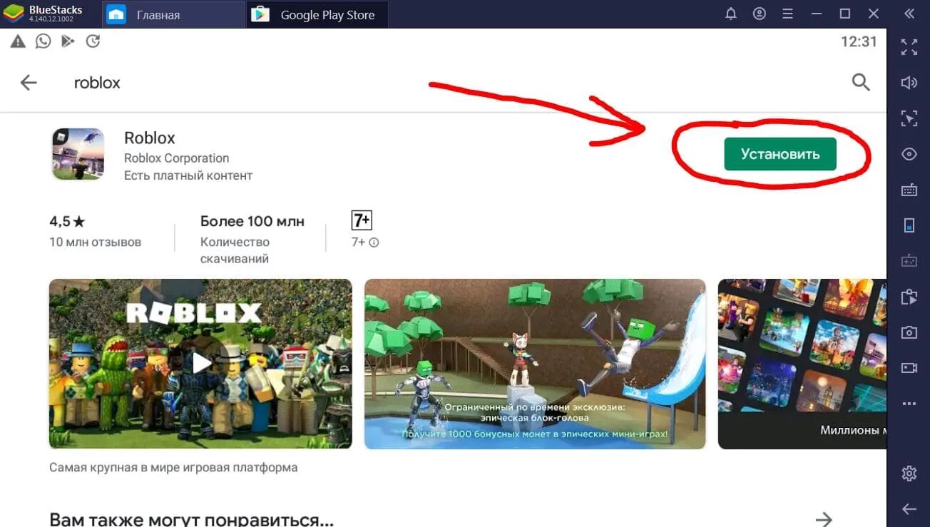This screenshot has height=527, width=930.
Task: Toggle the sidebar eye visibility icon
Action: coord(909,154)
